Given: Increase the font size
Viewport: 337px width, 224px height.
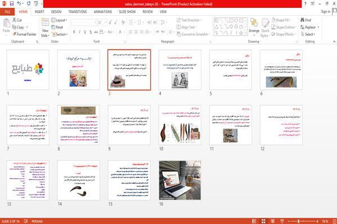Looking at the screenshot, I should click(x=110, y=22).
